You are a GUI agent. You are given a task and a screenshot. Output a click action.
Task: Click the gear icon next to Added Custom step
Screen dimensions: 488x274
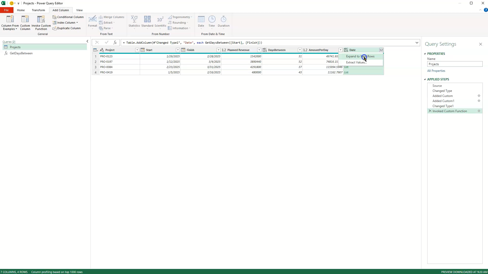pos(479,96)
